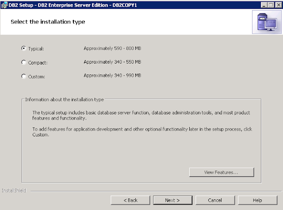This screenshot has height=210, width=283.
Task: Click the DB2 Setup title bar icon
Action: point(4,5)
